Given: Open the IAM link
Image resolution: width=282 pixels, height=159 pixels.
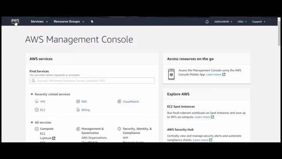Looking at the screenshot, I should pos(125,138).
